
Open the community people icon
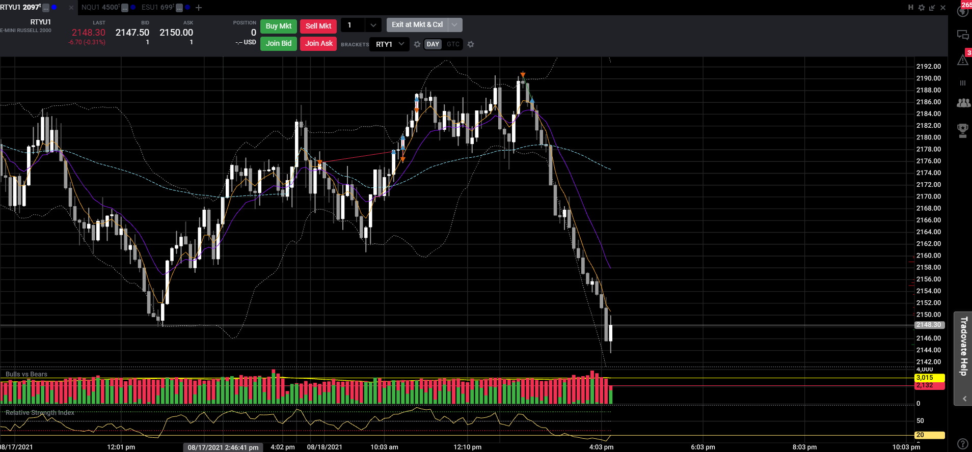[963, 103]
